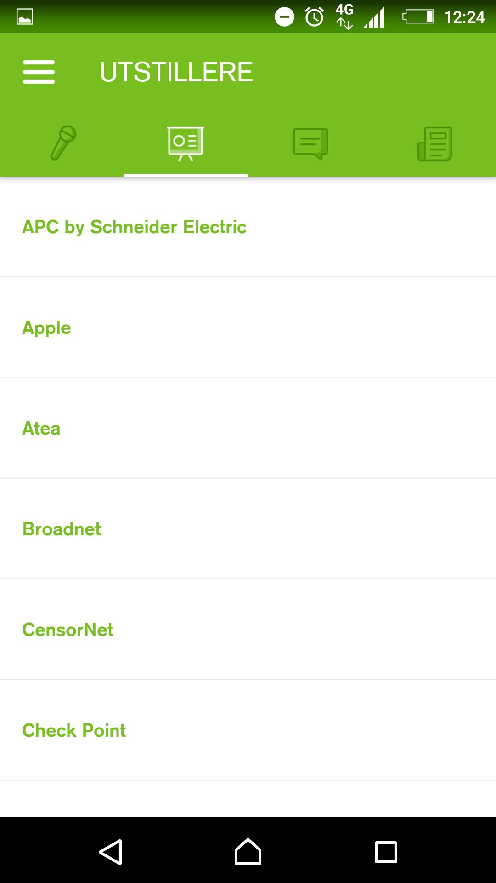Open the hamburger navigation menu
This screenshot has width=496, height=883.
click(39, 72)
